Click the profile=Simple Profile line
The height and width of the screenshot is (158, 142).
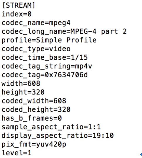pos(49,40)
